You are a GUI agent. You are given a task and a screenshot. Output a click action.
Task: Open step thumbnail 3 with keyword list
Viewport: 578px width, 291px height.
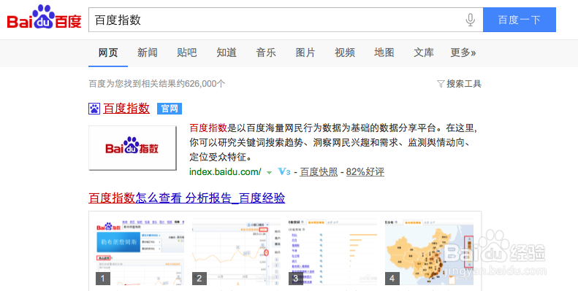[x=333, y=252]
